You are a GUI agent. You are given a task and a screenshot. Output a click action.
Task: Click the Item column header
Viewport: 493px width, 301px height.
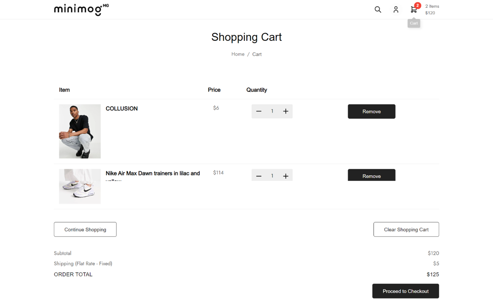coord(64,90)
